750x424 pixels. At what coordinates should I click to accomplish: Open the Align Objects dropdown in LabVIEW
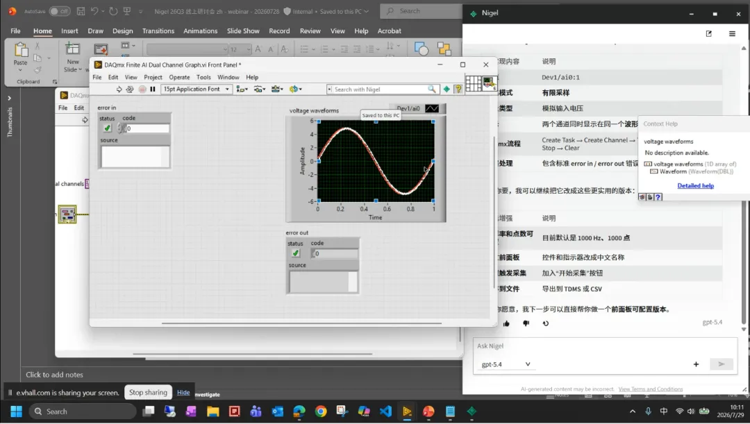242,90
